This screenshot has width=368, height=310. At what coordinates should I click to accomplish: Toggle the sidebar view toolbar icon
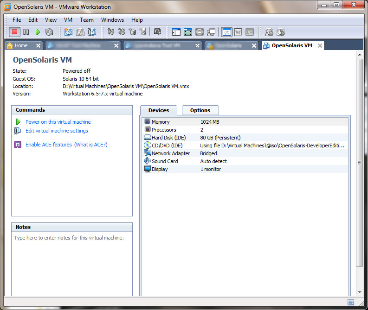[x=176, y=32]
